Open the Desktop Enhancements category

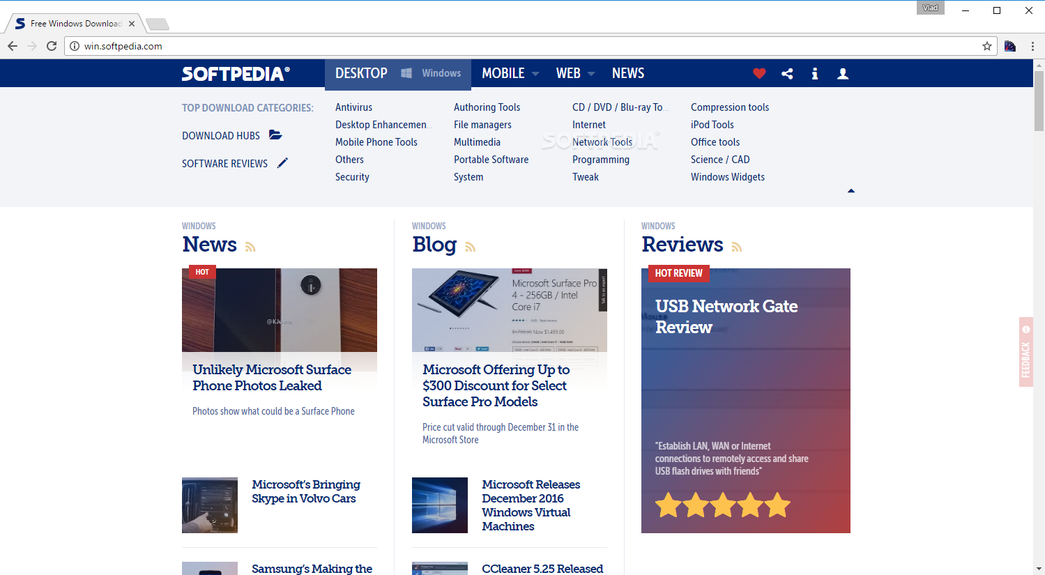click(x=382, y=125)
